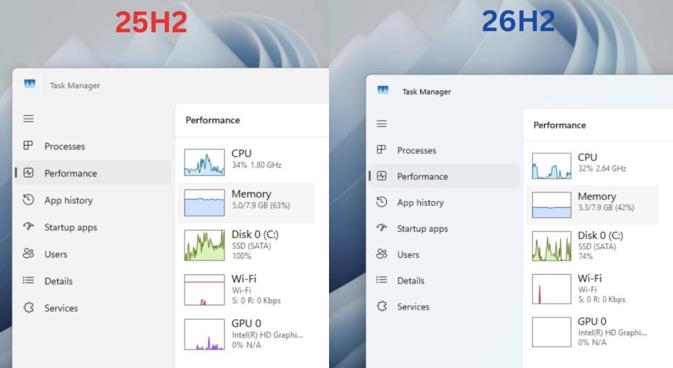Open the Disk 0 (C:) entry at 74% usage

[x=592, y=246]
